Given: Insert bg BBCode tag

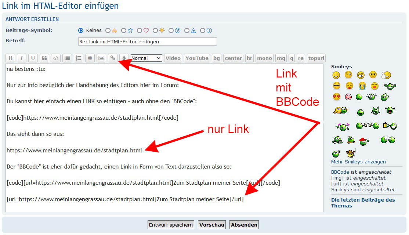Looking at the screenshot, I should pyautogui.click(x=217, y=58).
